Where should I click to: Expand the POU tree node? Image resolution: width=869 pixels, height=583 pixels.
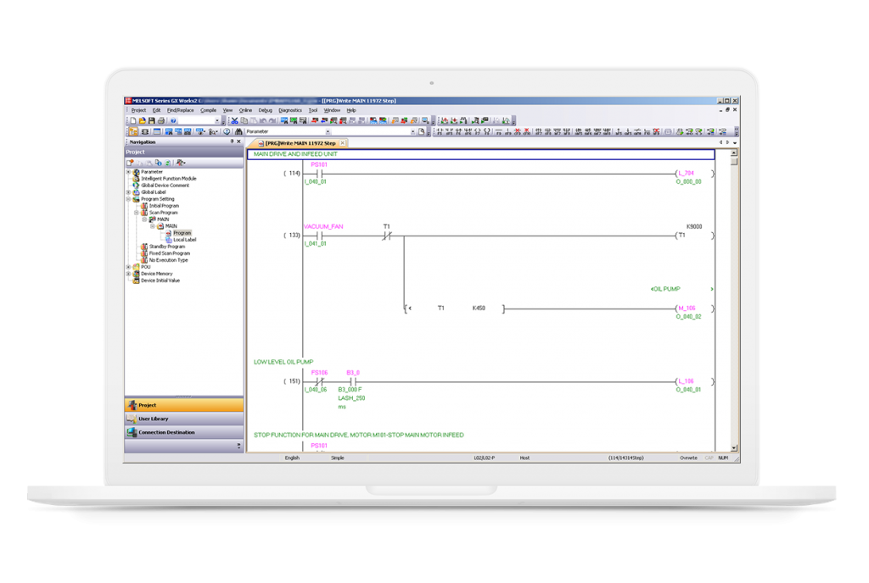point(128,267)
